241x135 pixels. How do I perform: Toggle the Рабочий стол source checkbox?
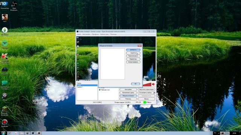point(100,90)
